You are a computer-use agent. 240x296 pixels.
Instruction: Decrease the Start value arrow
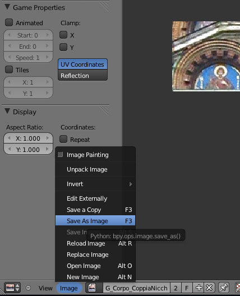(x=9, y=35)
